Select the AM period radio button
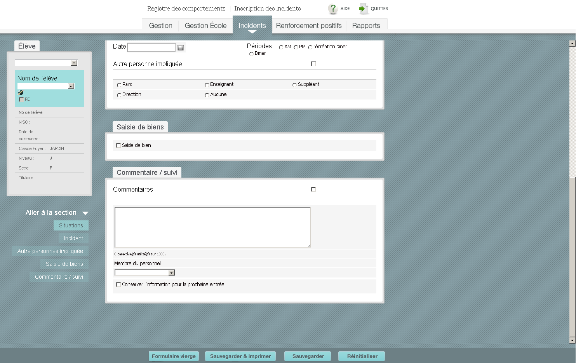This screenshot has width=576, height=363. point(281,47)
